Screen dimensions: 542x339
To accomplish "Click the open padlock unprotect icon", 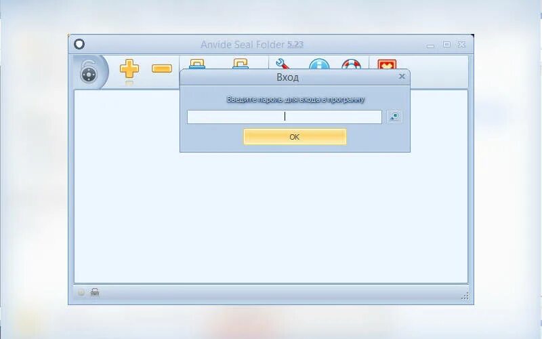I will pos(241,64).
